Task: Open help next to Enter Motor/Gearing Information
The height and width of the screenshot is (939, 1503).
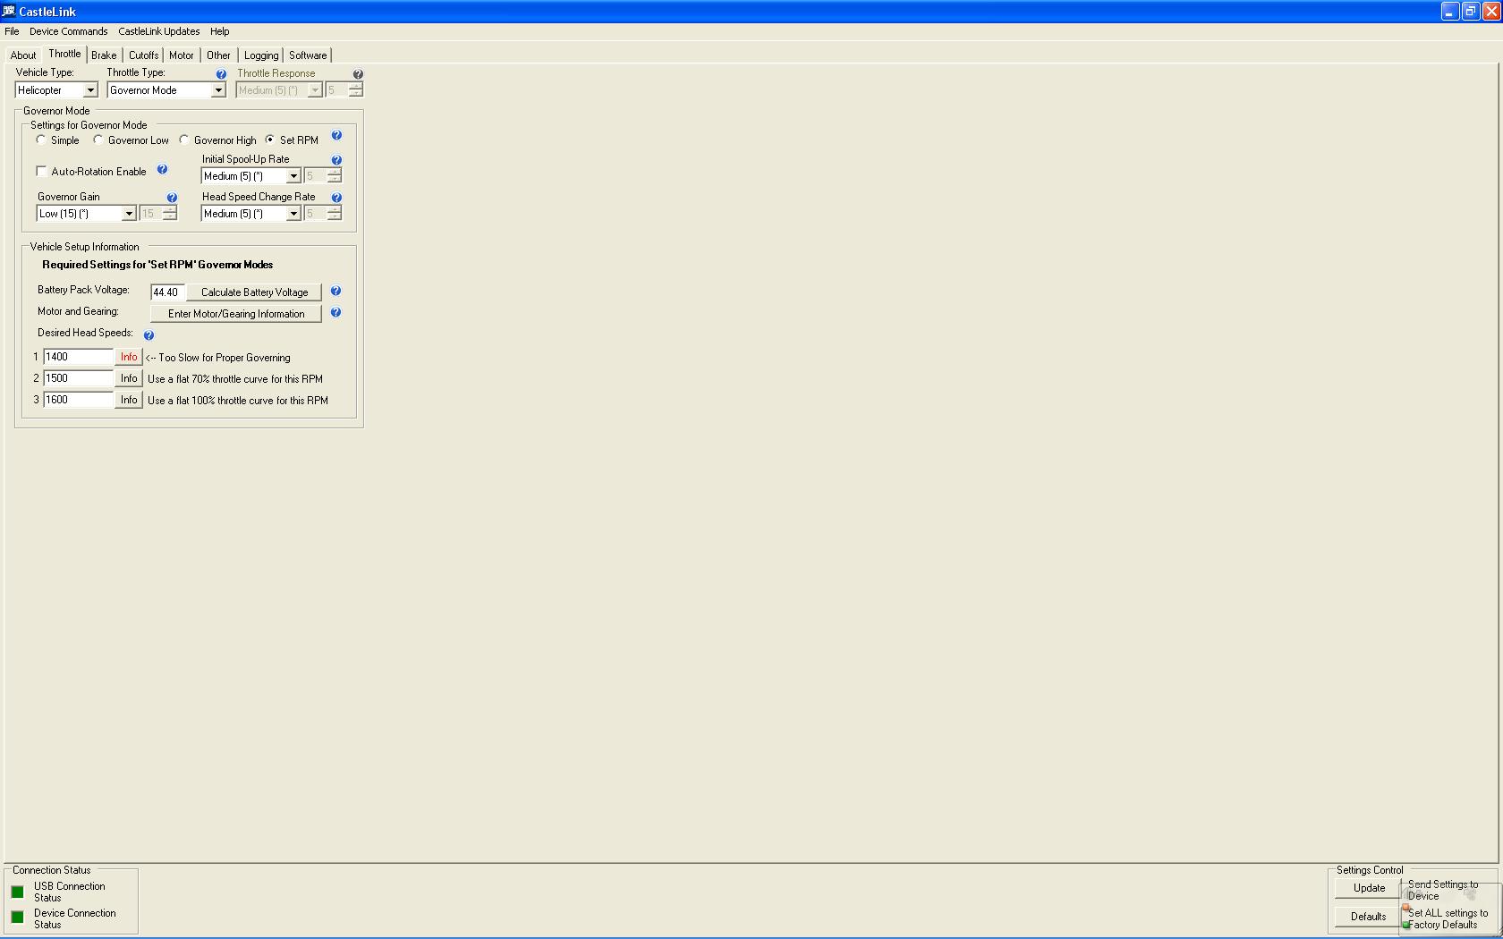Action: click(335, 312)
